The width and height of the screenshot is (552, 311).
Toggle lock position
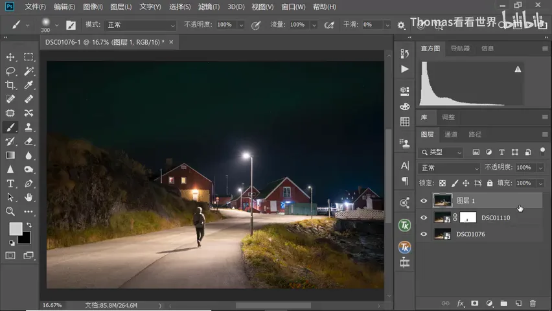(466, 183)
